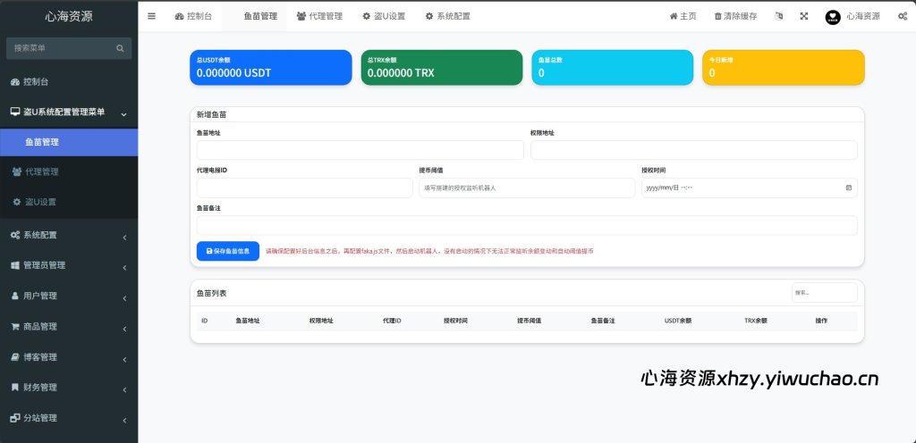Click the language translate icon in top bar
This screenshot has width=916, height=443.
pos(779,16)
